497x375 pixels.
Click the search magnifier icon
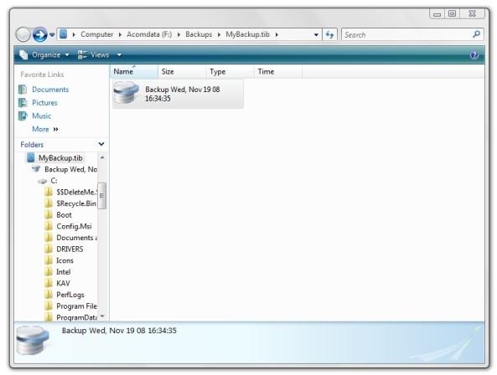pos(476,34)
